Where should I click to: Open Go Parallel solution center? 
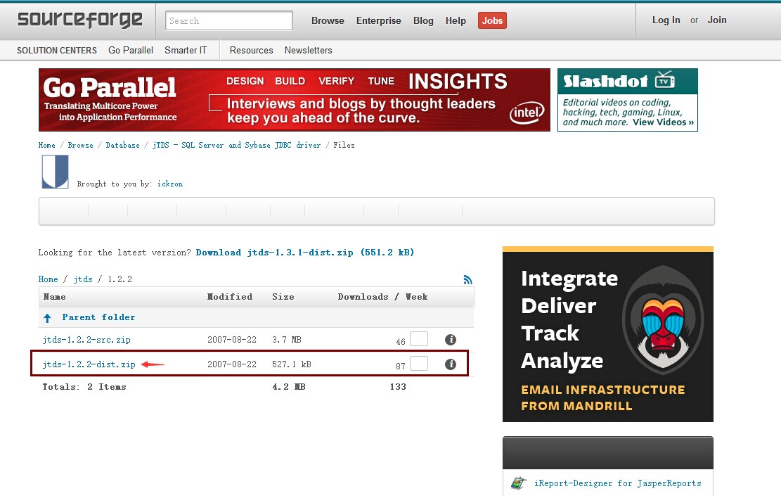pos(131,51)
